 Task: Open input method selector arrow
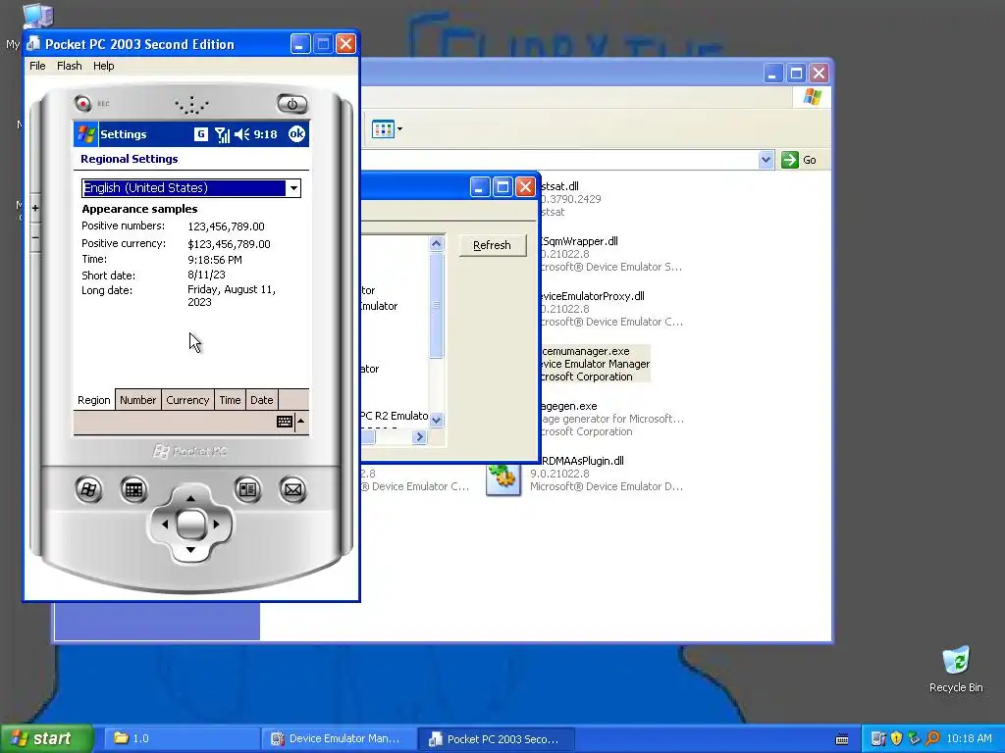(301, 422)
